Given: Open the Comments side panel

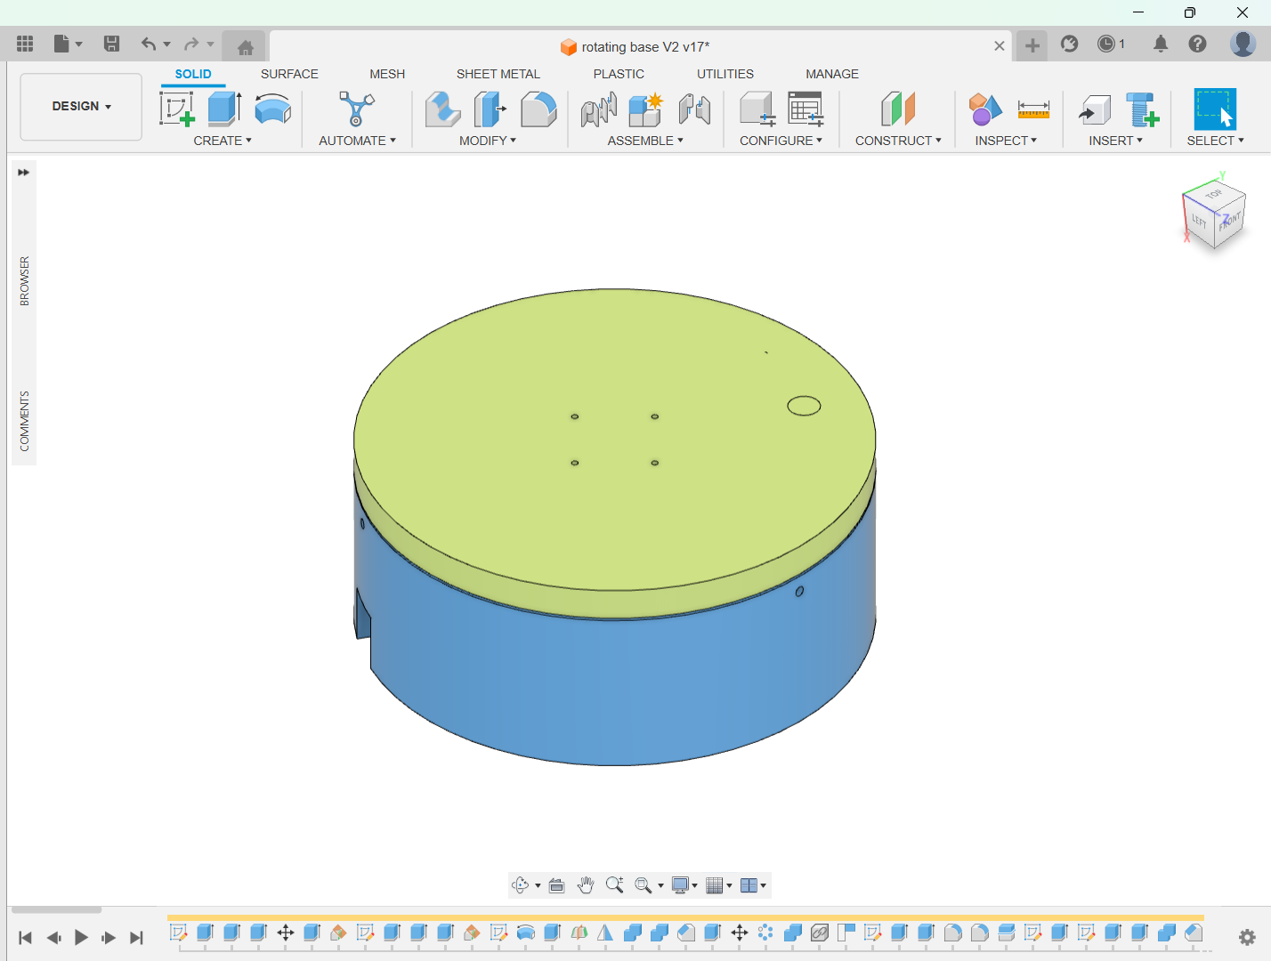Looking at the screenshot, I should (24, 421).
